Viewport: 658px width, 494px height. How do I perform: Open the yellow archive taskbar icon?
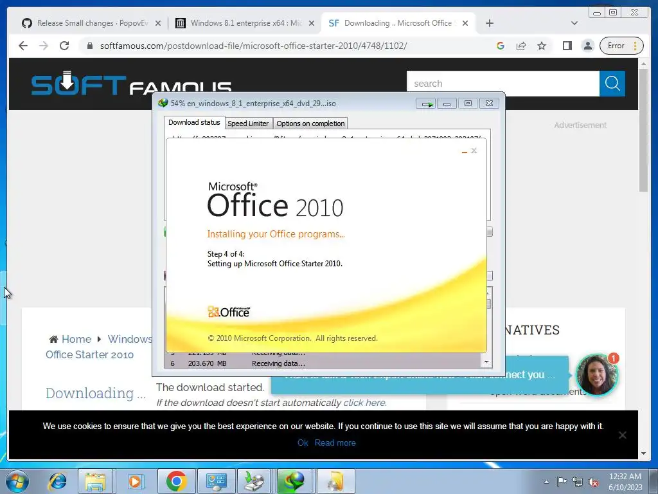click(335, 481)
